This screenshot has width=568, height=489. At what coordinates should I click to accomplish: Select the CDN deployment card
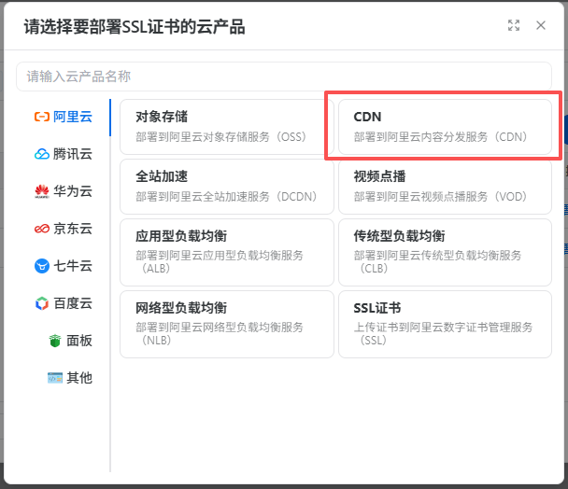[445, 127]
